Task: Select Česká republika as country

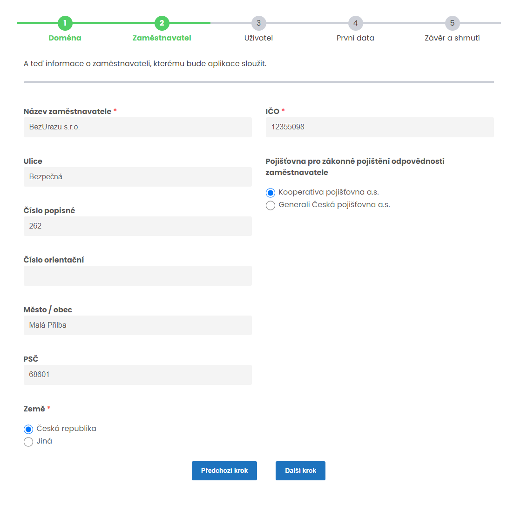Action: (28, 429)
